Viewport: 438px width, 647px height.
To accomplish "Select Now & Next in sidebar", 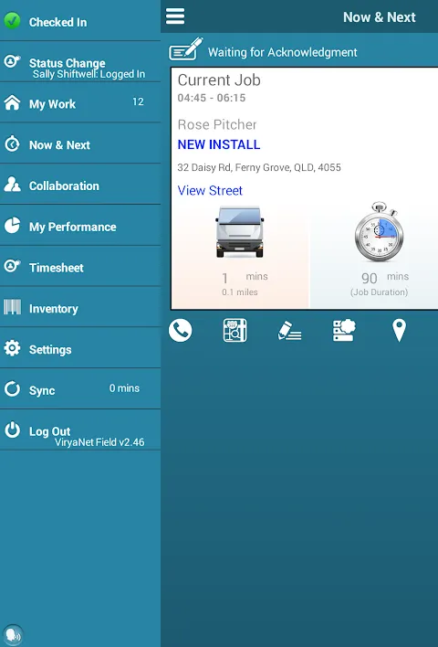I will [80, 143].
